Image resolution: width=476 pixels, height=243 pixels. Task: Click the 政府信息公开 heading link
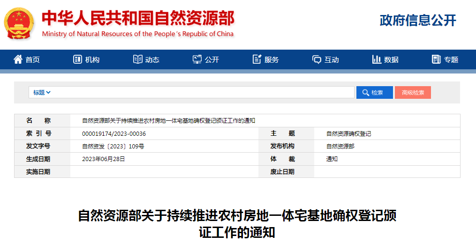point(418,20)
